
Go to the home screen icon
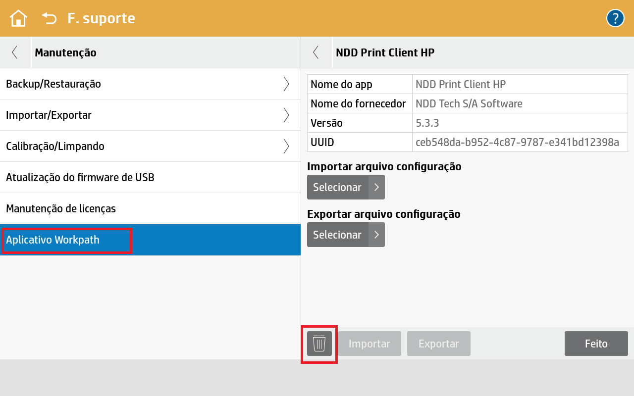[18, 19]
